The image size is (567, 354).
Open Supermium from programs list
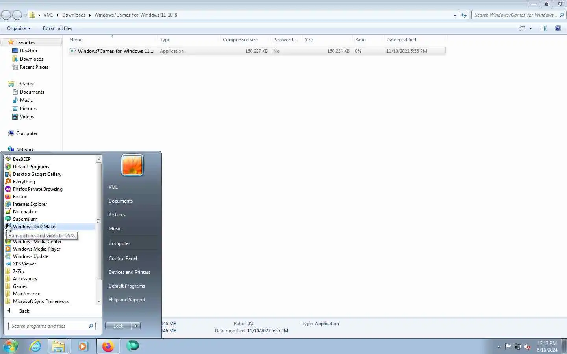tap(25, 219)
